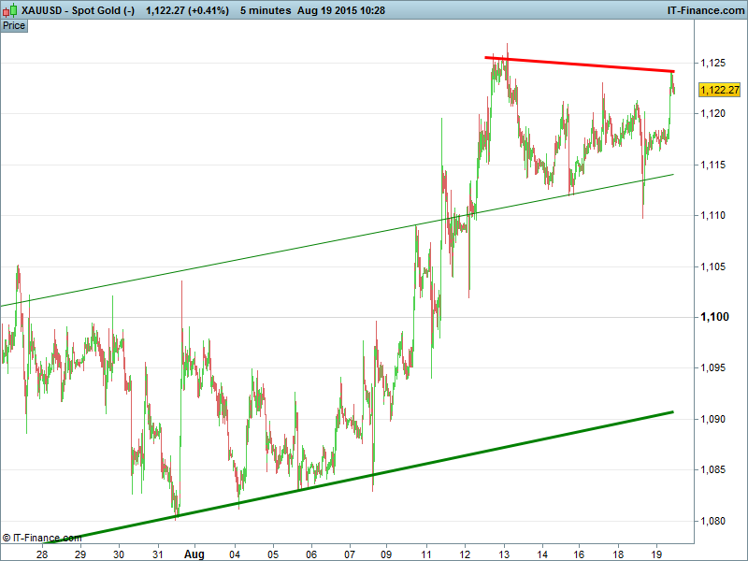Select the red resistance trendline
748x561 pixels.
click(x=580, y=65)
